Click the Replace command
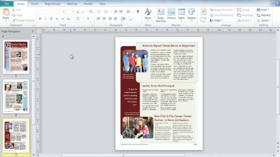This screenshot has height=157, width=280. tap(264, 15)
